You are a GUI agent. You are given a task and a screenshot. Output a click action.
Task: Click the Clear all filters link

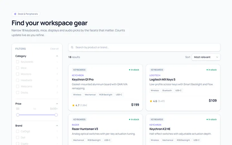[x=54, y=49]
